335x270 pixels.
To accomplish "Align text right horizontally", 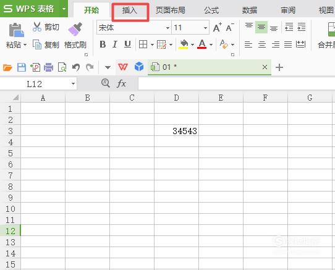I will (x=276, y=44).
